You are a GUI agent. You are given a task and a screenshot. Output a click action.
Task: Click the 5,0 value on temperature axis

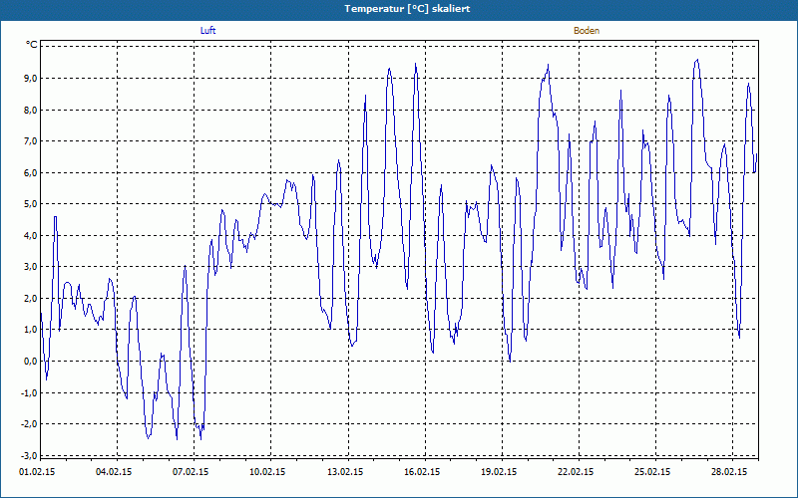tap(31, 204)
